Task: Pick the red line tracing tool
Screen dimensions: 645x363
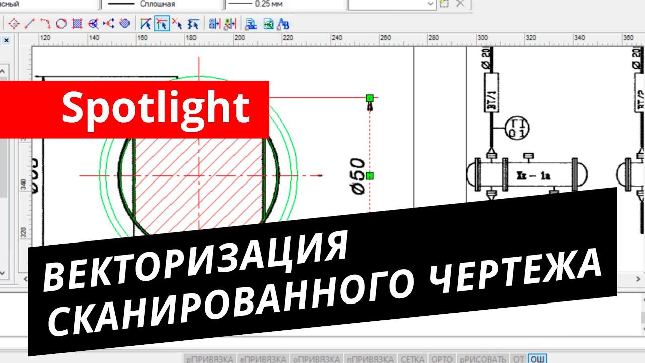Action: point(30,23)
